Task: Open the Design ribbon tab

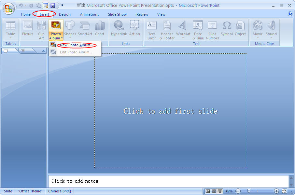Action: (65, 14)
